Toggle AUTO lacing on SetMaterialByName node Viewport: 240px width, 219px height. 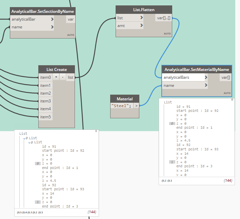(x=227, y=93)
